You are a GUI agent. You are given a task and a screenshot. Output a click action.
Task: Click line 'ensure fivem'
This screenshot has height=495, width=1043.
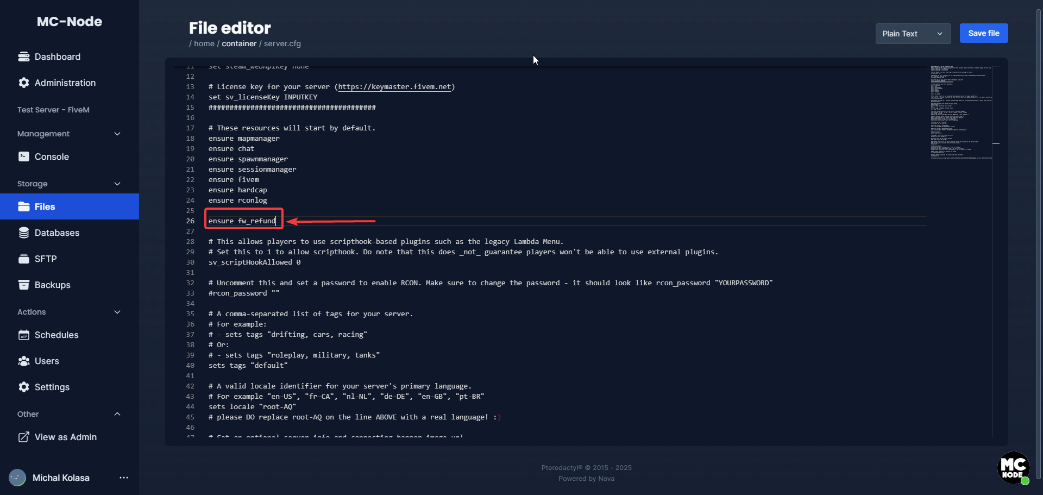coord(234,180)
